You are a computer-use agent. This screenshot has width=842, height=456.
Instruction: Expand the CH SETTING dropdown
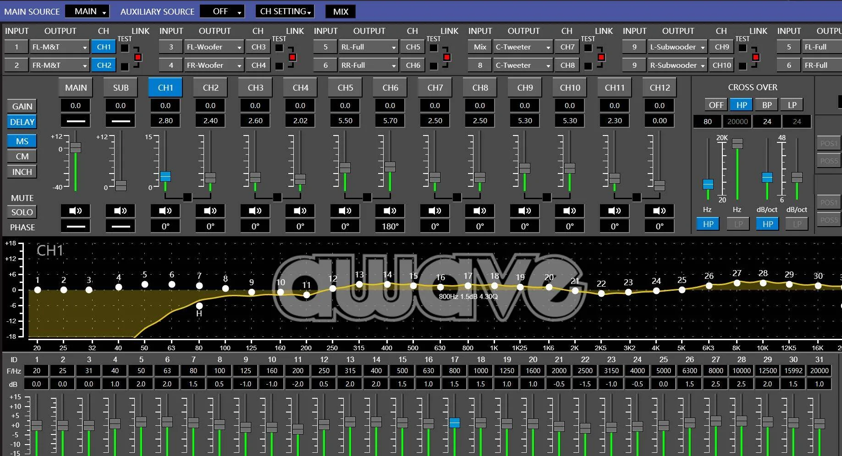click(x=285, y=11)
